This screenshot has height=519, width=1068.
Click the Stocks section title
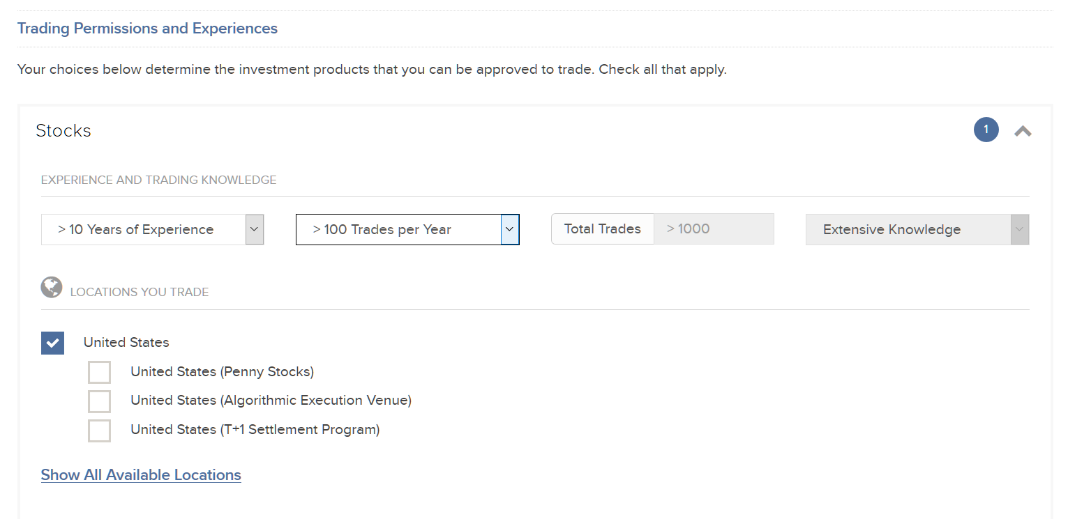[x=63, y=131]
